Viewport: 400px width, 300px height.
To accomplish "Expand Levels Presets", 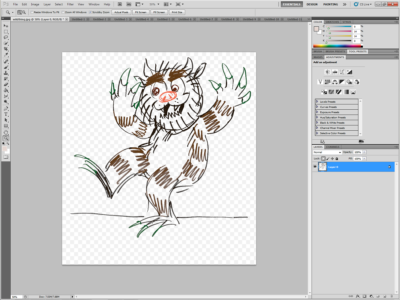I will (317, 102).
